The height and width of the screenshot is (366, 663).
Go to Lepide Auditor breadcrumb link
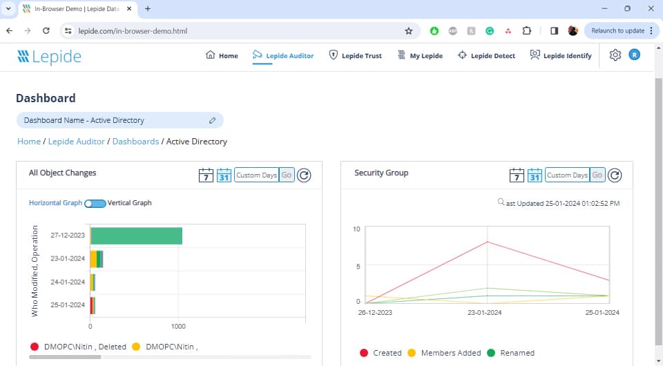(x=77, y=142)
